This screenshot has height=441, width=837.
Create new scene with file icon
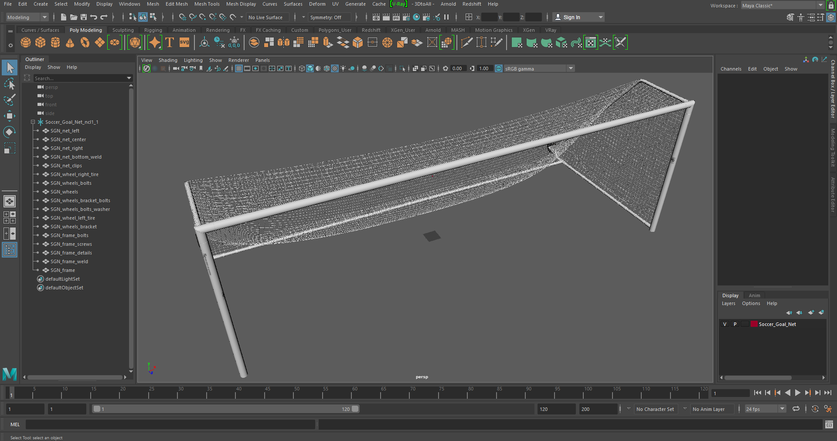click(64, 17)
